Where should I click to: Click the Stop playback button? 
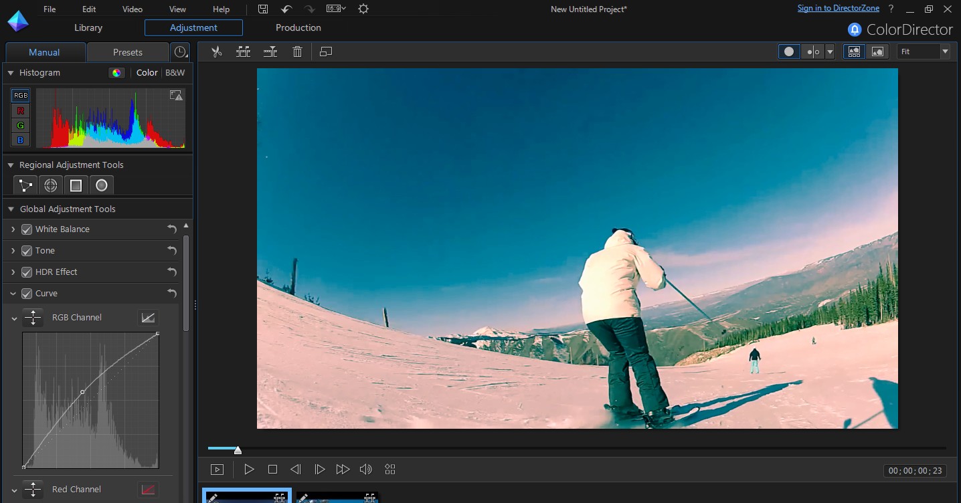(x=272, y=470)
